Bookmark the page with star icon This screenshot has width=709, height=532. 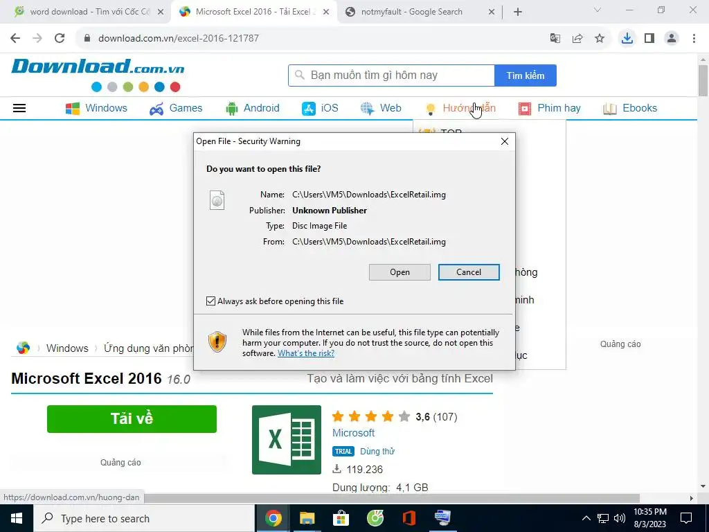[600, 39]
